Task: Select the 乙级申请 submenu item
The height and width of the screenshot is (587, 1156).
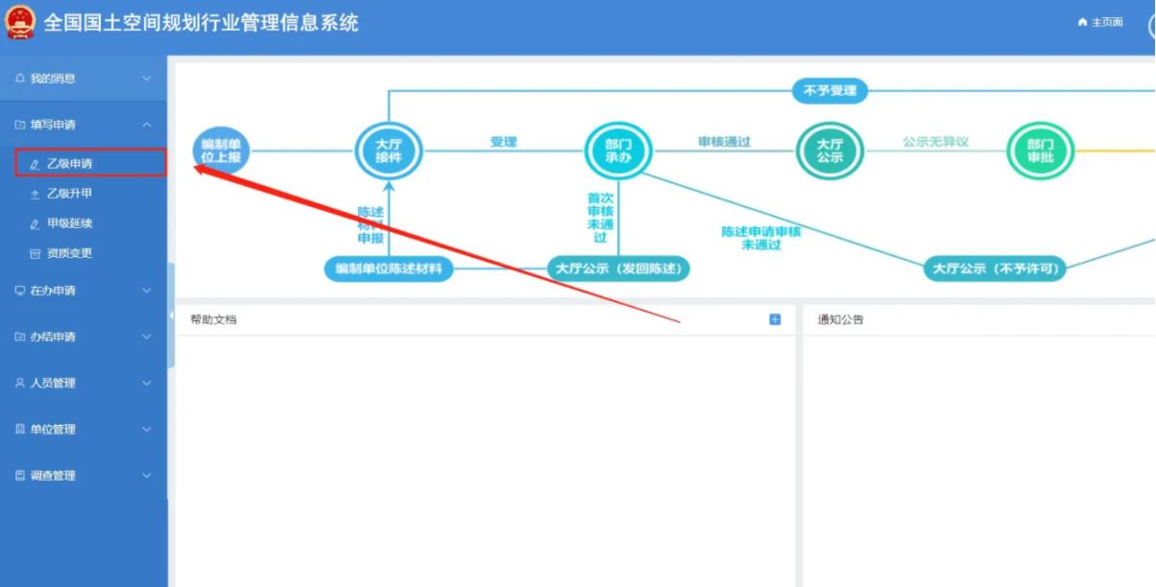Action: [91, 163]
